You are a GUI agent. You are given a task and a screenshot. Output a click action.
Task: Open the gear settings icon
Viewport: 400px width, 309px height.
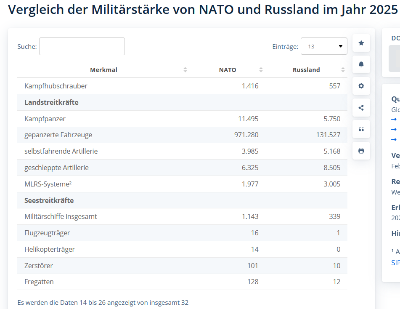pos(361,86)
